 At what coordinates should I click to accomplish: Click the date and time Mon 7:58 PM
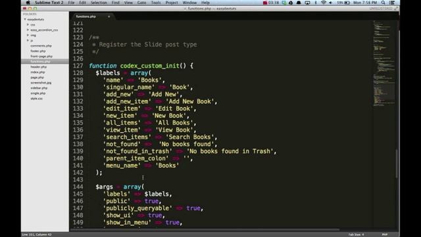point(365,3)
